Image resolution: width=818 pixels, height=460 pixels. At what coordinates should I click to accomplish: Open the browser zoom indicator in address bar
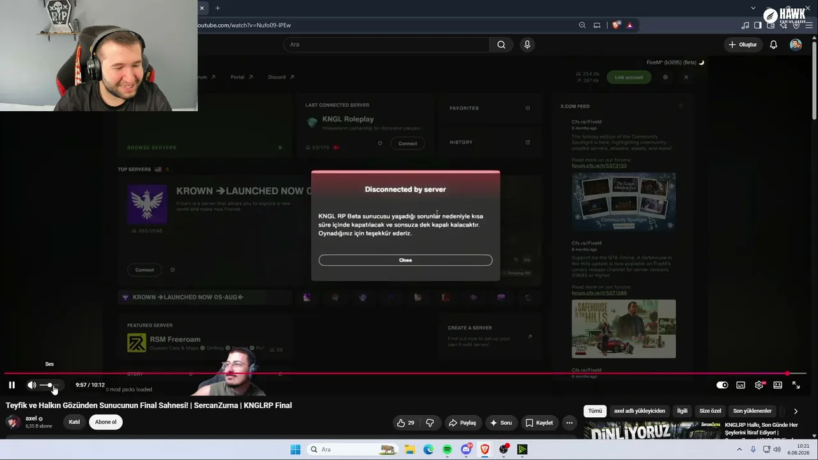click(582, 26)
